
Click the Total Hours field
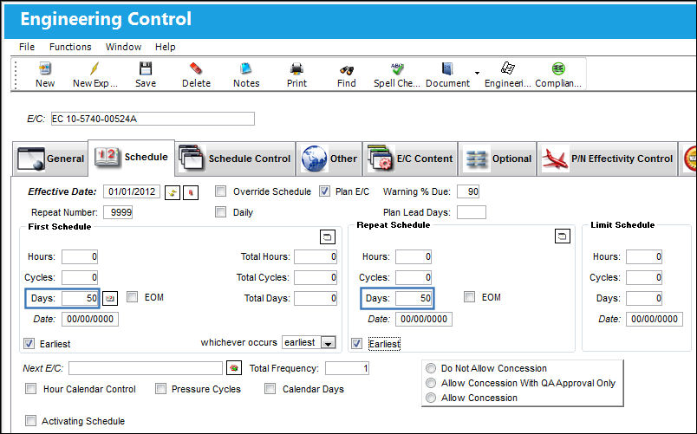pyautogui.click(x=316, y=256)
